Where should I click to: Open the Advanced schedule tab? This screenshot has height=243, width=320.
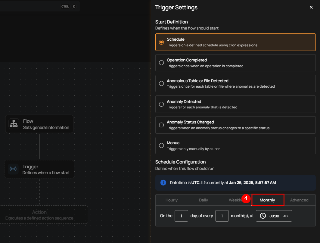click(x=299, y=200)
